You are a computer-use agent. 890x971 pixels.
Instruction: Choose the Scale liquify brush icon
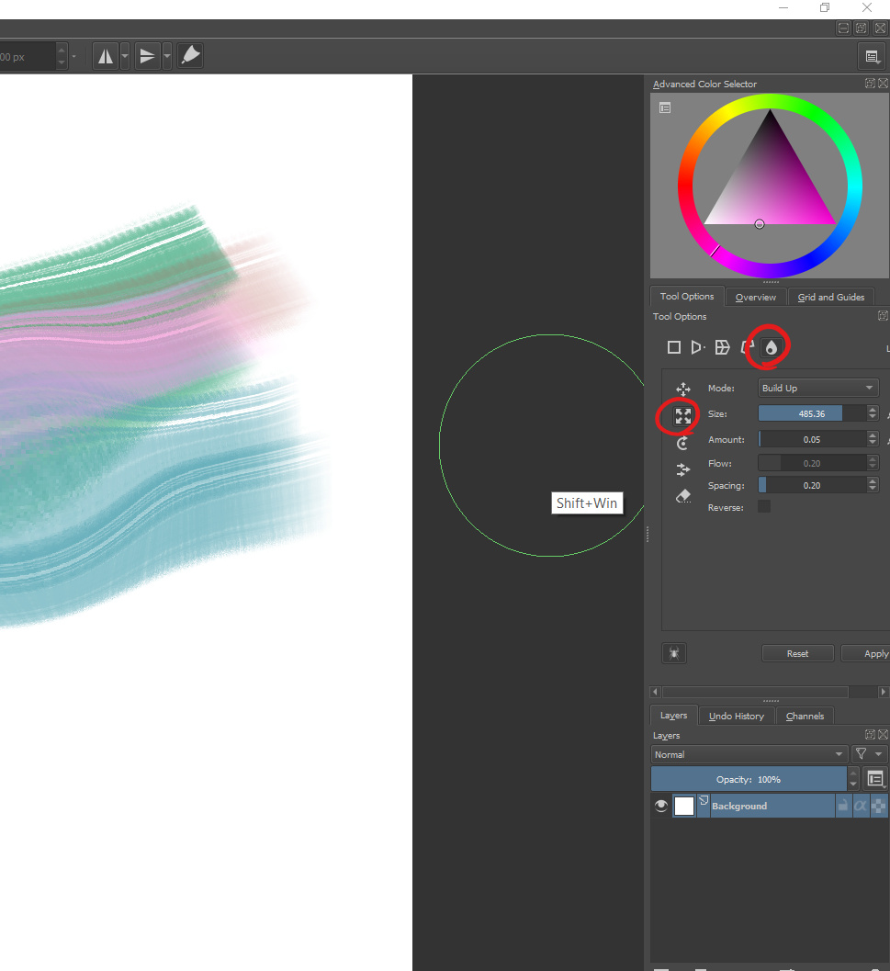click(683, 416)
